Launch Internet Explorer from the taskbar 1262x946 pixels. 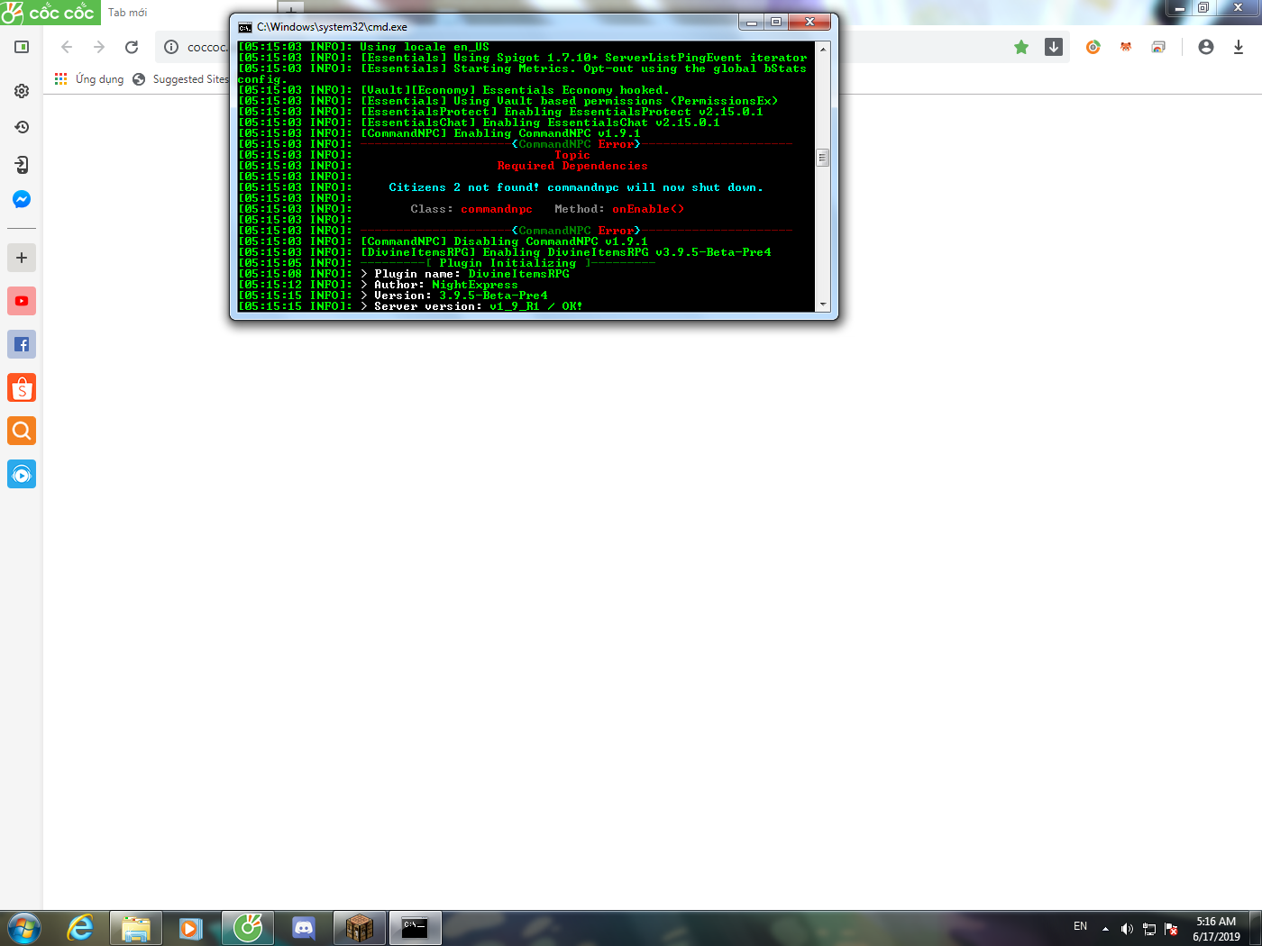coord(81,928)
